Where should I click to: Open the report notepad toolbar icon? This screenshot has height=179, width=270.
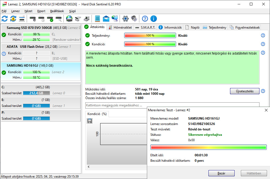(97, 19)
